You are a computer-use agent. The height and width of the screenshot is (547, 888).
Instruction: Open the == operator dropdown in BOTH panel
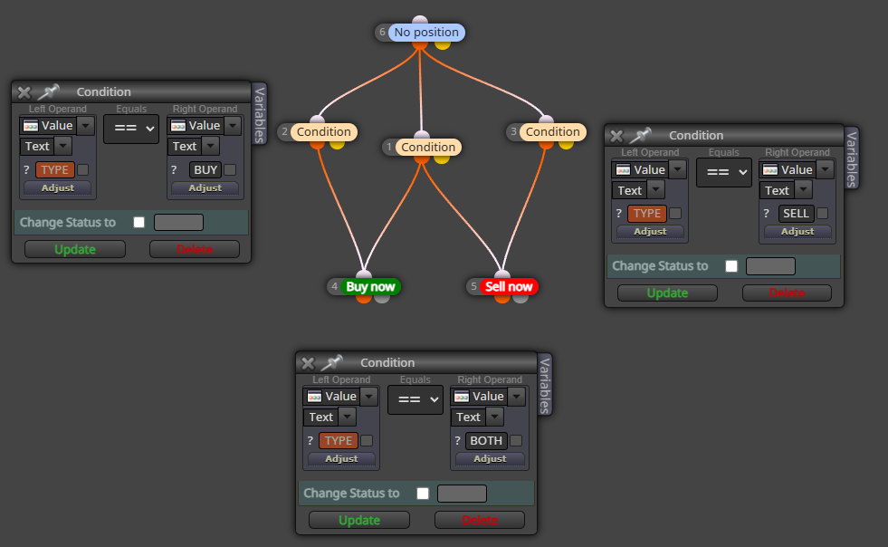[x=415, y=399]
